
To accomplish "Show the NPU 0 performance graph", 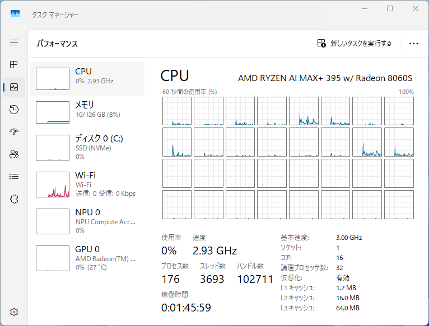I will coord(87,221).
